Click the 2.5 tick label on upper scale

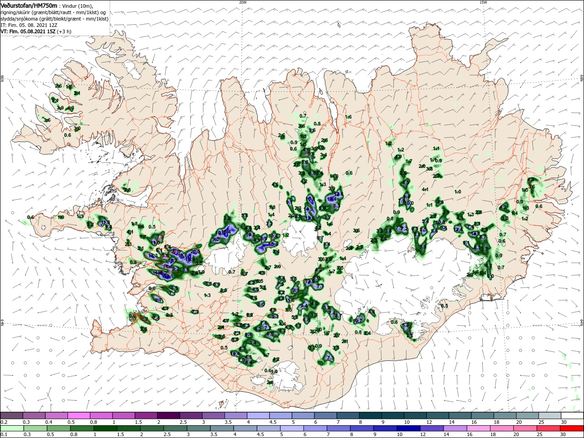(x=183, y=422)
